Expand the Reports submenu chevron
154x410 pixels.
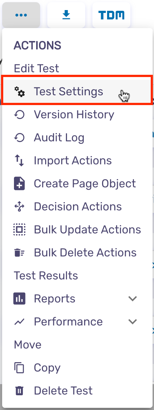point(133,299)
